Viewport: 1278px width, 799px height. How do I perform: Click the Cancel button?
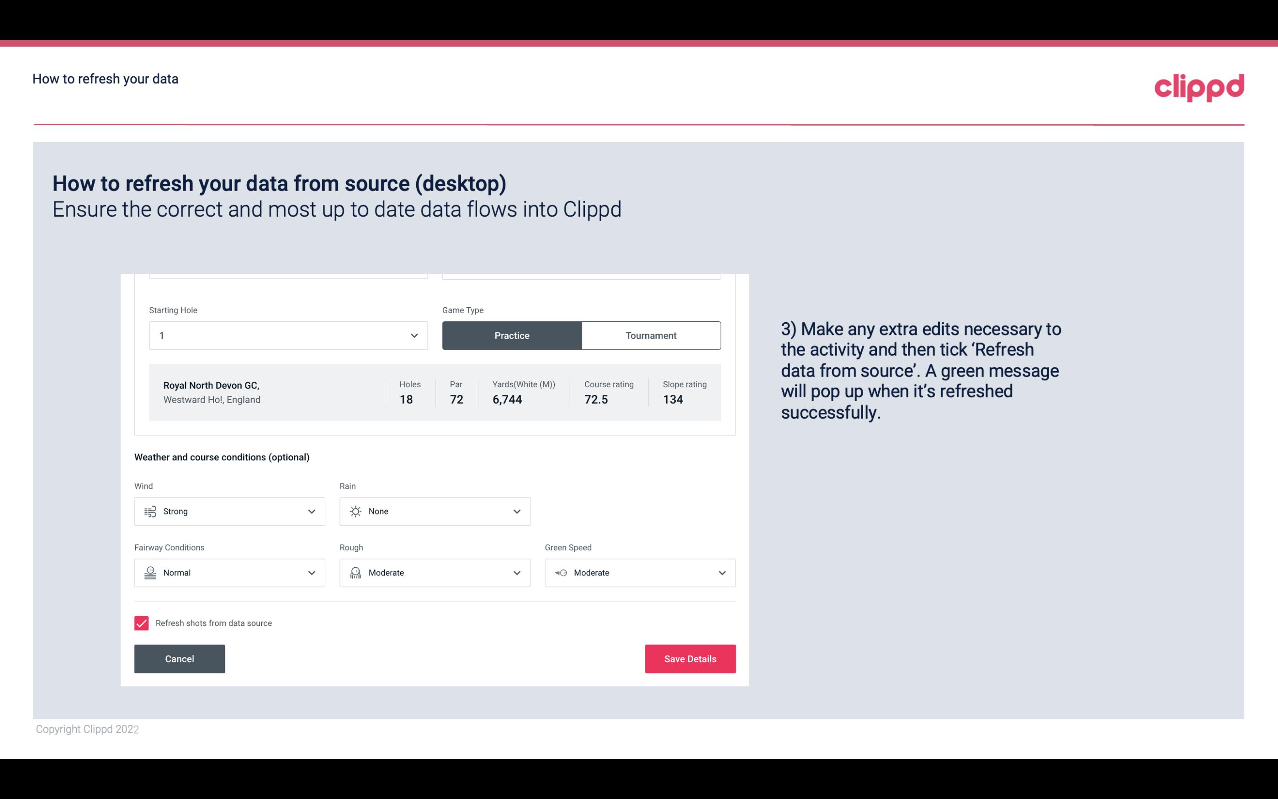pos(180,658)
